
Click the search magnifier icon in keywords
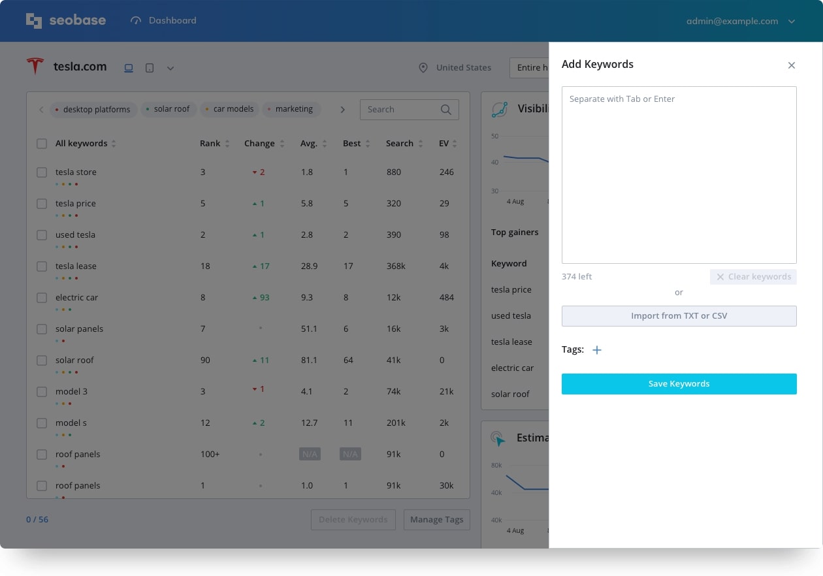(x=446, y=110)
